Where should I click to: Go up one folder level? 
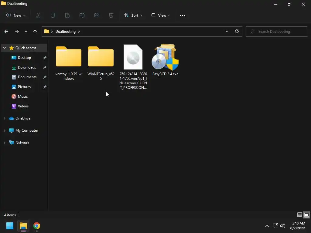[x=35, y=32]
